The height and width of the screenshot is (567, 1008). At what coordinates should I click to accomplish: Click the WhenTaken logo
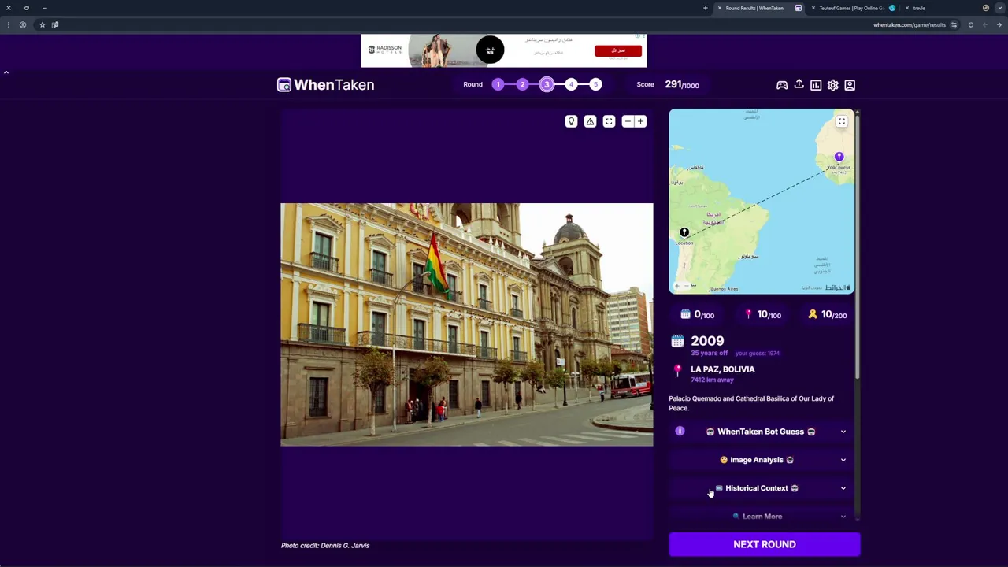326,85
